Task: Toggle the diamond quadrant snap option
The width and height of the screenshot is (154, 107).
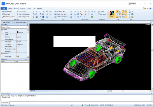Action: tap(120, 17)
